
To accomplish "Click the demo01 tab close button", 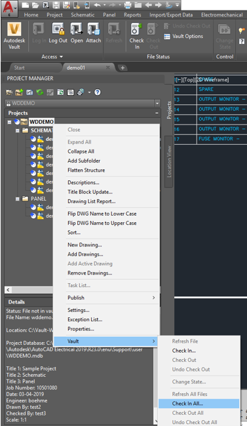I will coord(108,68).
